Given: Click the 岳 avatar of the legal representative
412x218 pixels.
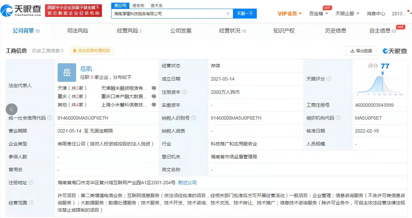Looking at the screenshot, I should [67, 72].
